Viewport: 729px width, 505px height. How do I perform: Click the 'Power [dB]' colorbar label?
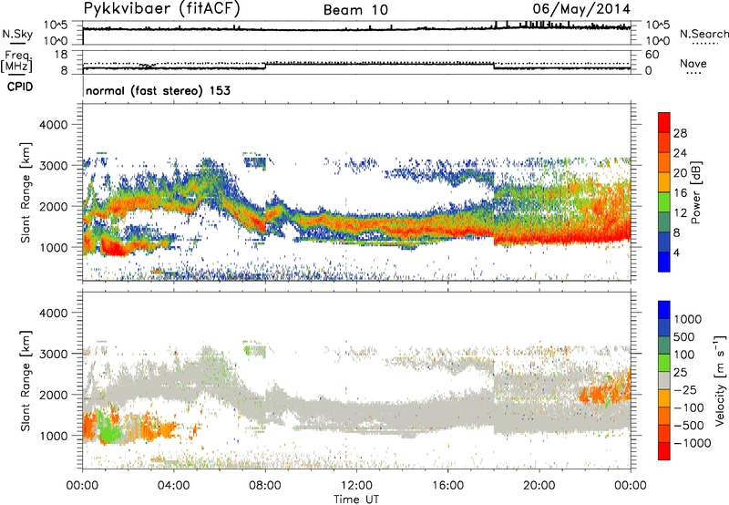coord(696,192)
